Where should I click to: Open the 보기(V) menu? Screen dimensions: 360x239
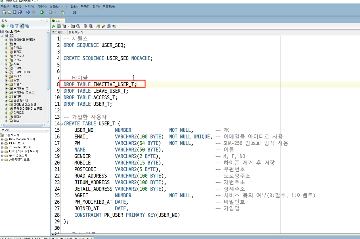pos(29,7)
